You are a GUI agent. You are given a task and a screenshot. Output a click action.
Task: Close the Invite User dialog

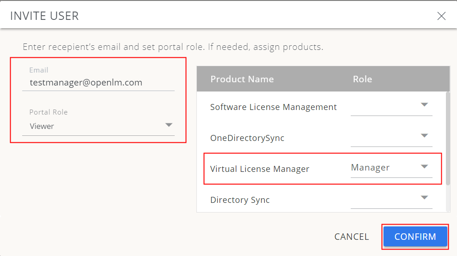(441, 16)
